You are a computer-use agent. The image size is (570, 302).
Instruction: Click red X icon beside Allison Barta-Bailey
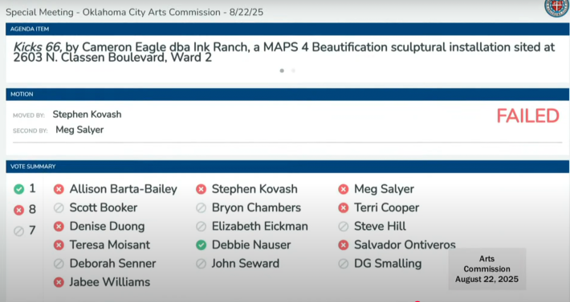(59, 189)
